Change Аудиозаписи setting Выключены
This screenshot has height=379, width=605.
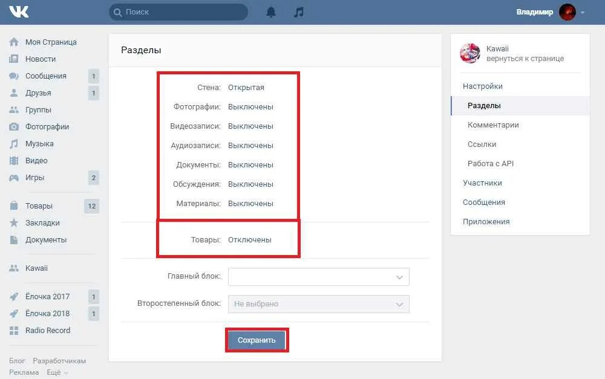click(250, 145)
